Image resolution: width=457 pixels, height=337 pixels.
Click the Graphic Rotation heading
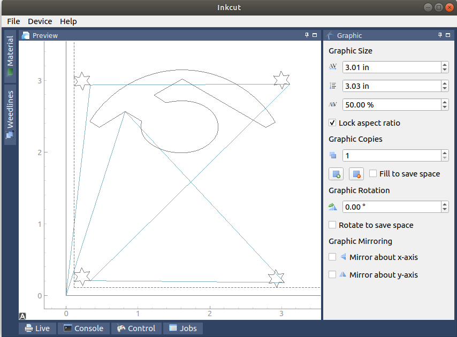coord(359,190)
